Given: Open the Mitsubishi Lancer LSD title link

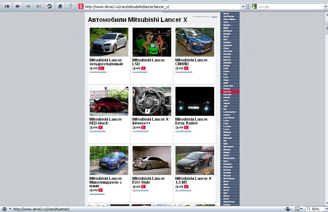Looking at the screenshot, I should pos(149,62).
